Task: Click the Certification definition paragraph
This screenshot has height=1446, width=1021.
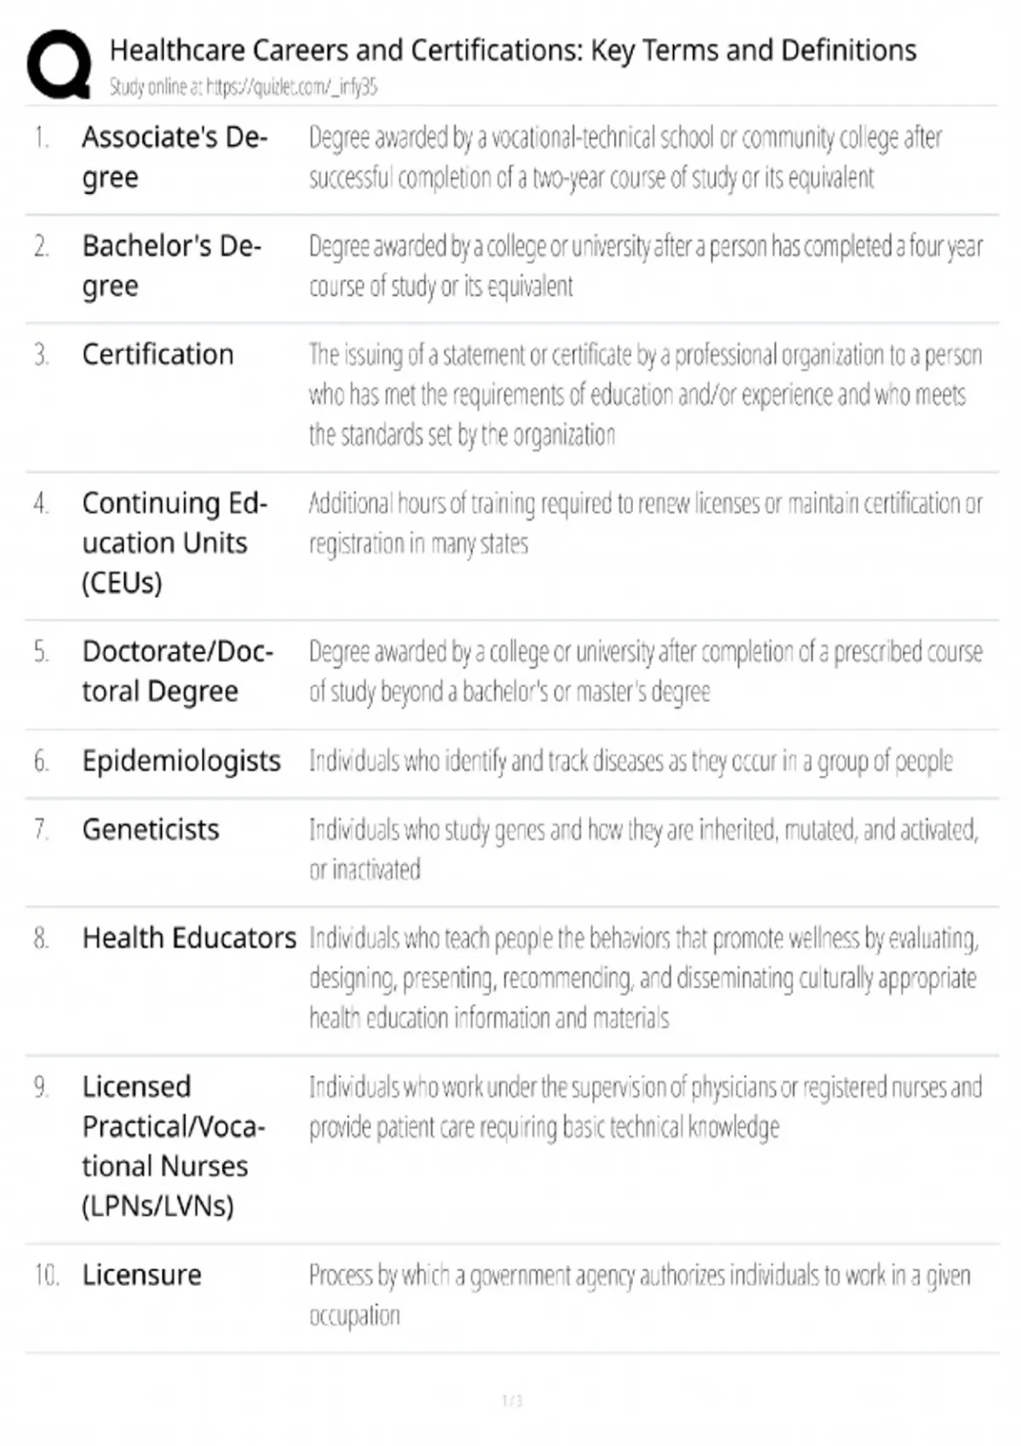Action: pyautogui.click(x=645, y=395)
